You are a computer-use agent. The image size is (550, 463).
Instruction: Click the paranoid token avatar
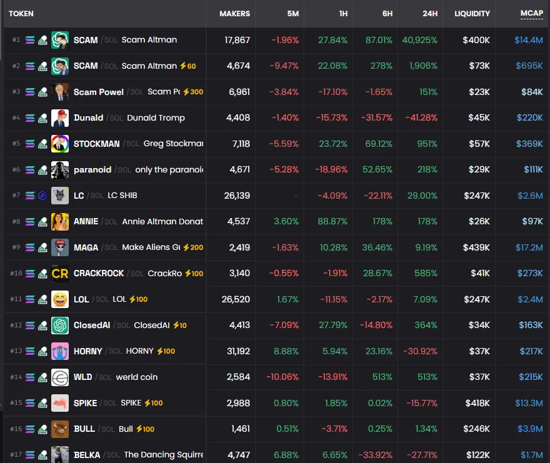[60, 170]
